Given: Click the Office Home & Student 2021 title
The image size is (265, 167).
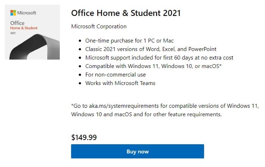Looking at the screenshot, I should (126, 13).
